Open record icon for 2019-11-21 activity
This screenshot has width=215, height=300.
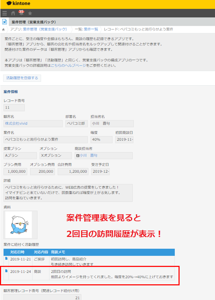pyautogui.click(x=6, y=258)
